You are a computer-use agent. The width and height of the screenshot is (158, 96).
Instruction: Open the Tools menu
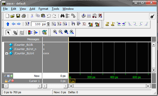click(x=55, y=9)
